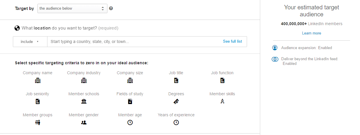
Task: Expand the include location dropdown
Action: coord(30,41)
